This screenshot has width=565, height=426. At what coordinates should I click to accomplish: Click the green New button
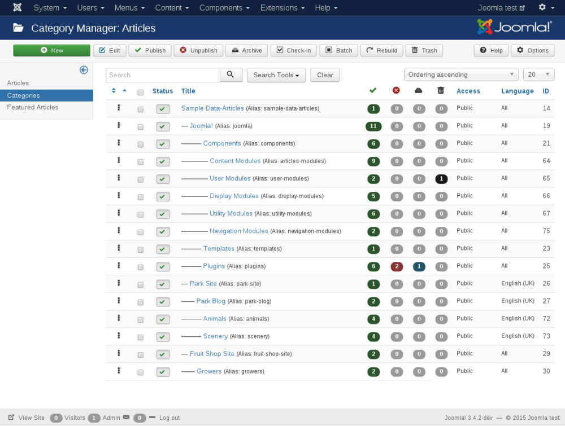(51, 50)
